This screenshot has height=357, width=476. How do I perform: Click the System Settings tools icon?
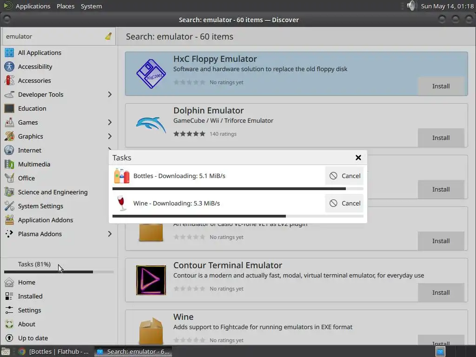[9, 206]
